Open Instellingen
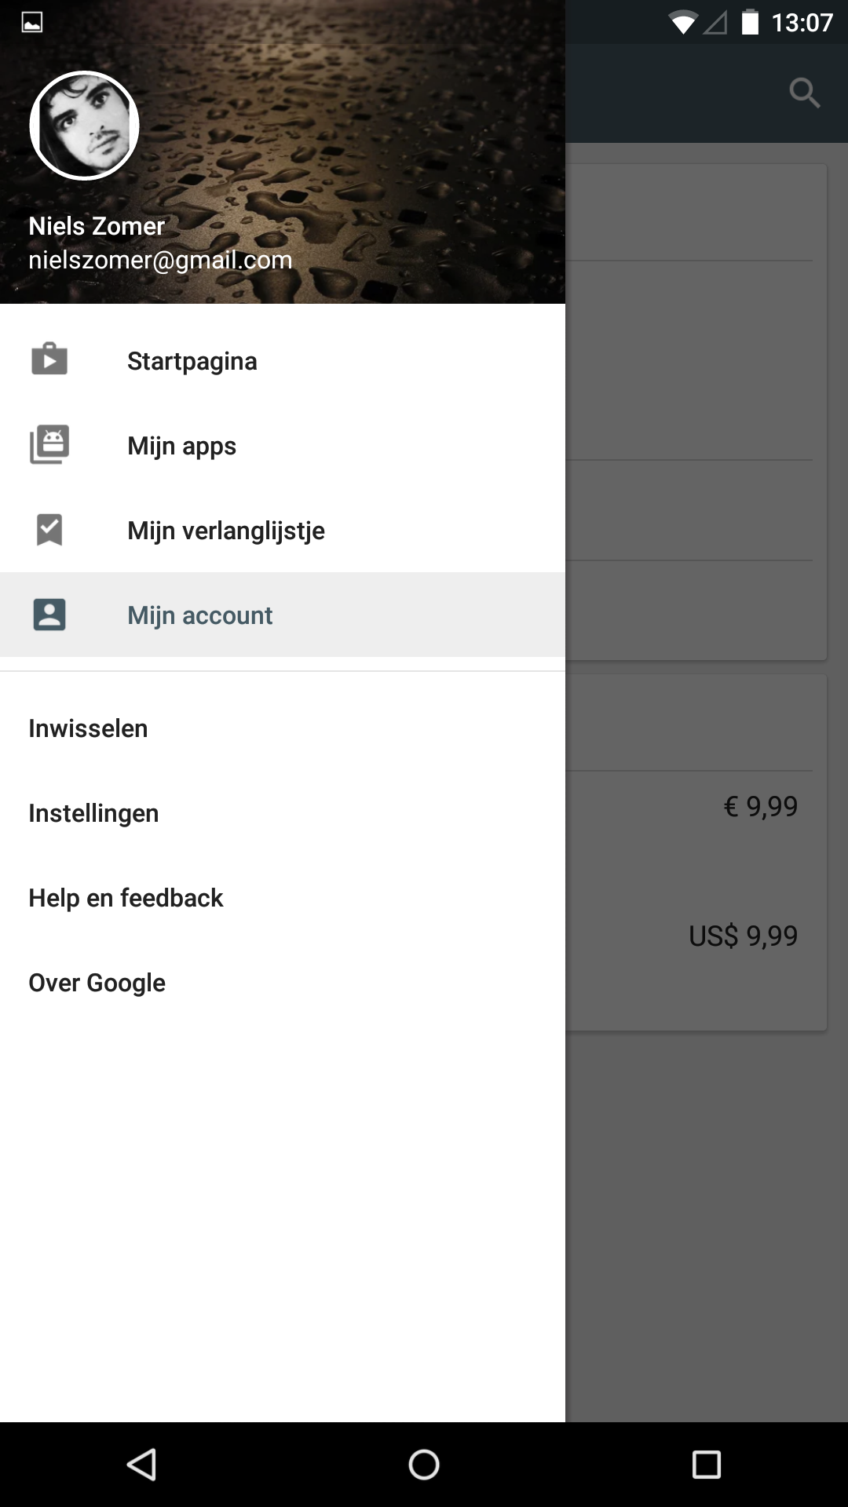The width and height of the screenshot is (848, 1507). coord(93,813)
